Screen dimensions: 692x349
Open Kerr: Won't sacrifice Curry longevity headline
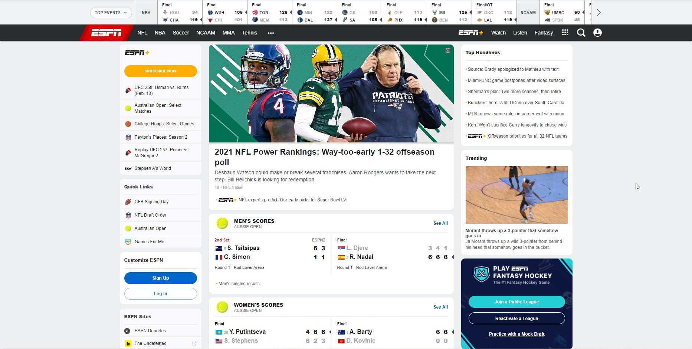click(517, 125)
